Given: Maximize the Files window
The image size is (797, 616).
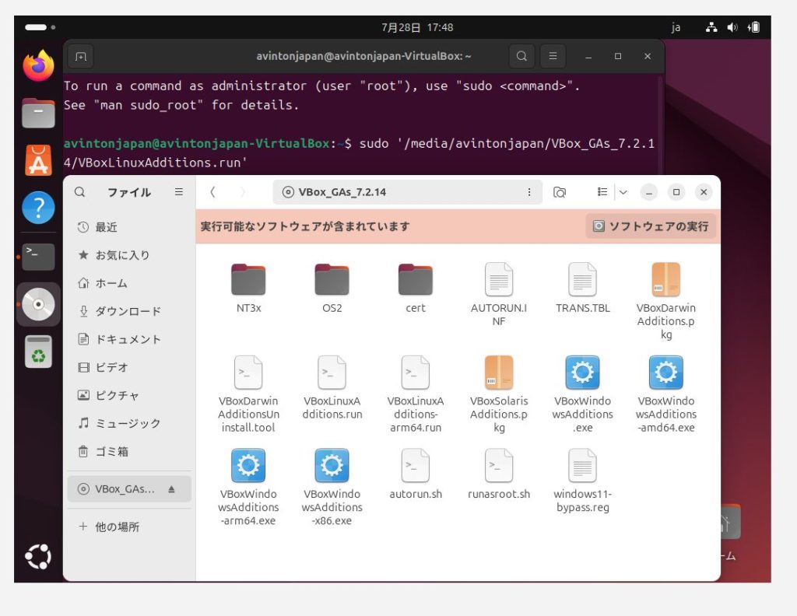Looking at the screenshot, I should [x=676, y=192].
